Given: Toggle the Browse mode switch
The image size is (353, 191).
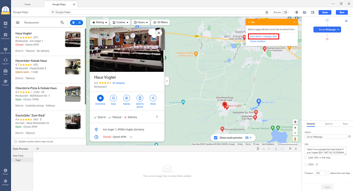Looking at the screenshot, I should 285,12.
